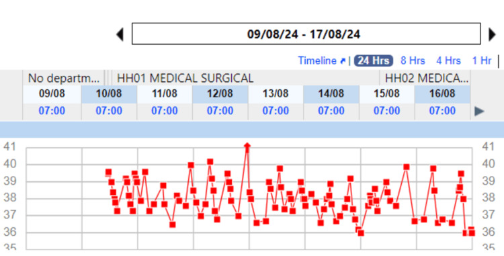Select the 15/08 date column
Image resolution: width=504 pixels, height=256 pixels.
[x=386, y=94]
